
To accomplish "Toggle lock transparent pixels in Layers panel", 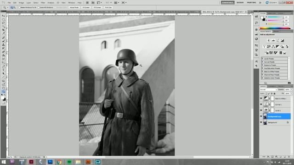I will tap(266, 93).
